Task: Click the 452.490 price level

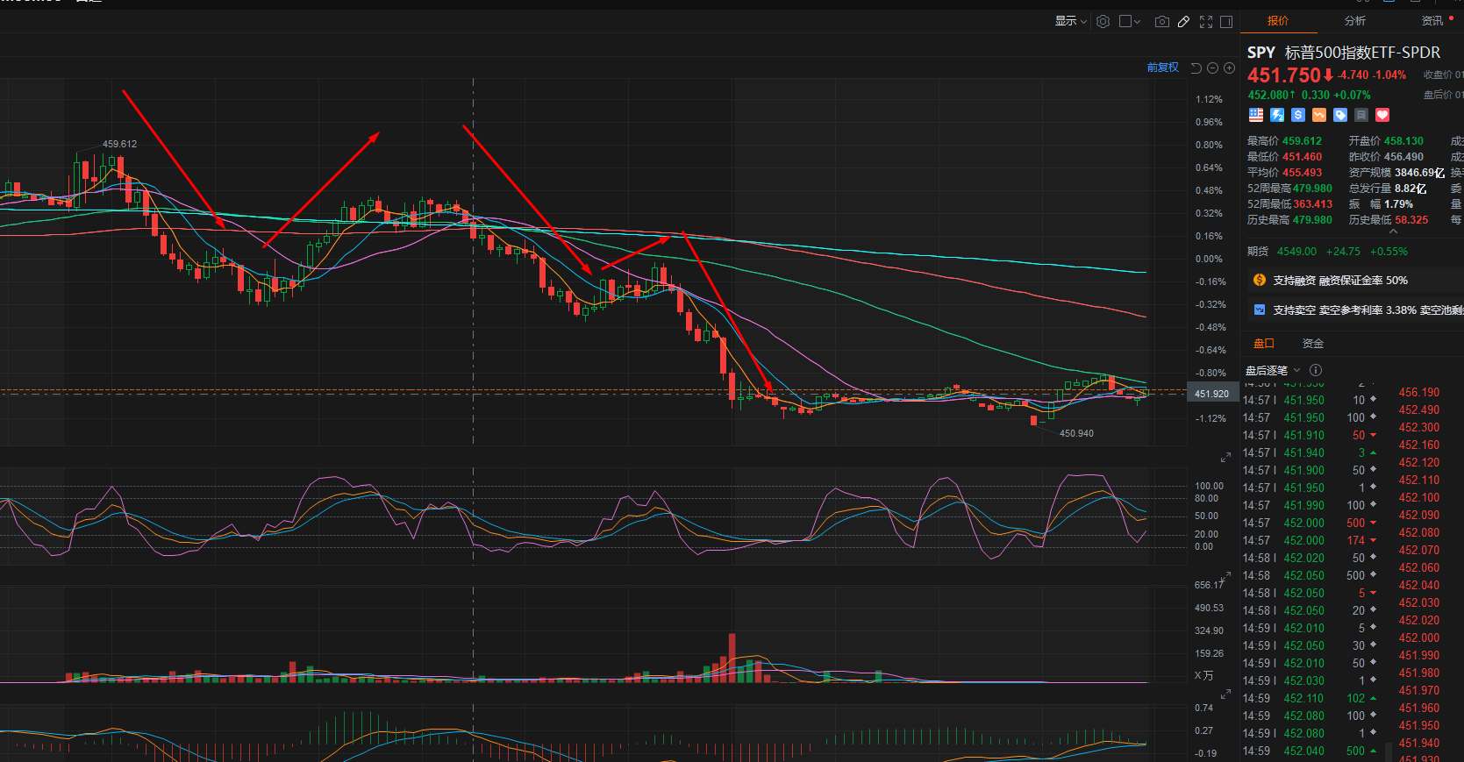Action: point(1419,410)
